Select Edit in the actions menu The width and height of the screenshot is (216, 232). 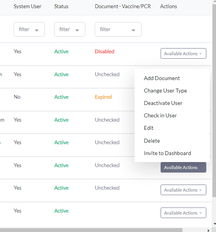149,128
